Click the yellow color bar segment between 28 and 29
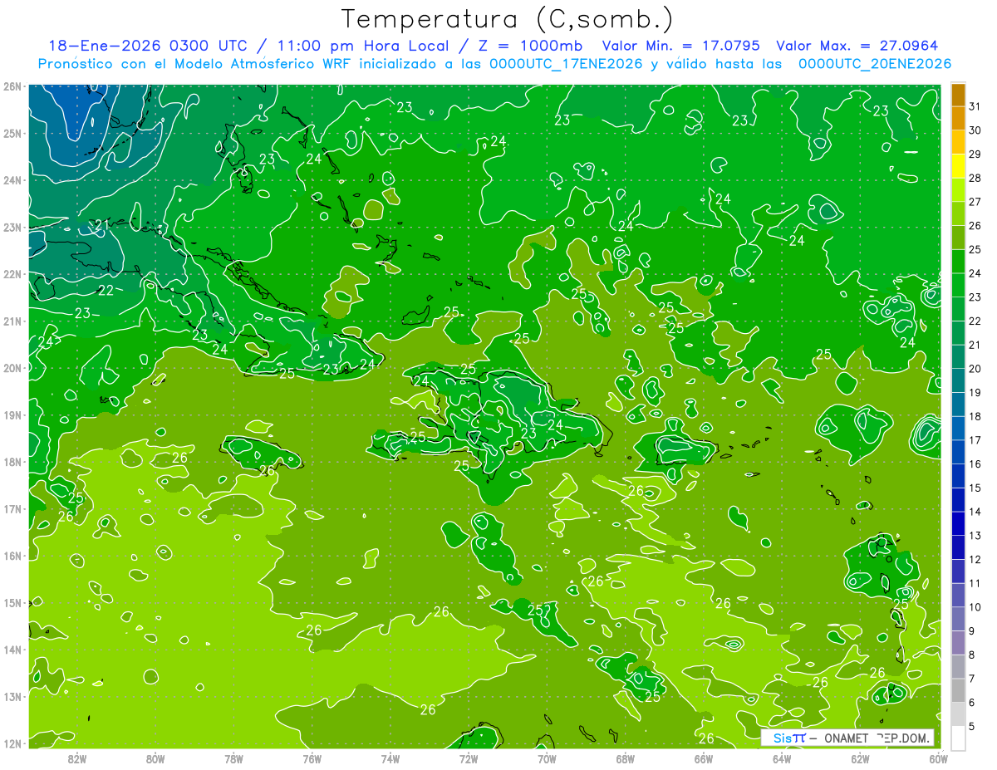997x770 pixels. [x=957, y=166]
